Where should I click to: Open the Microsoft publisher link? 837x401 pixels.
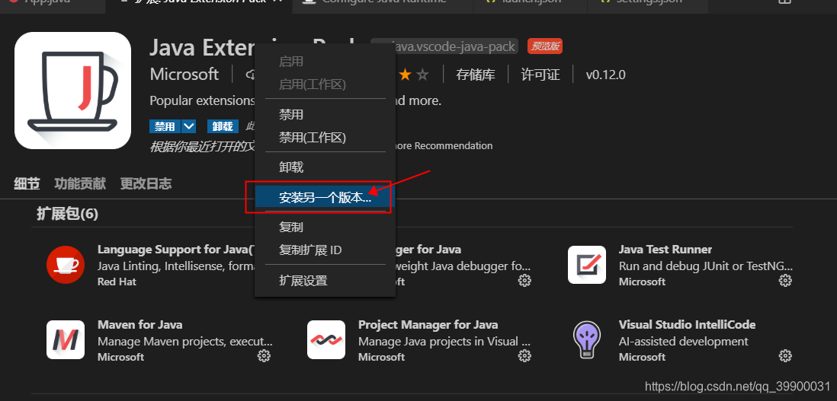(x=184, y=74)
